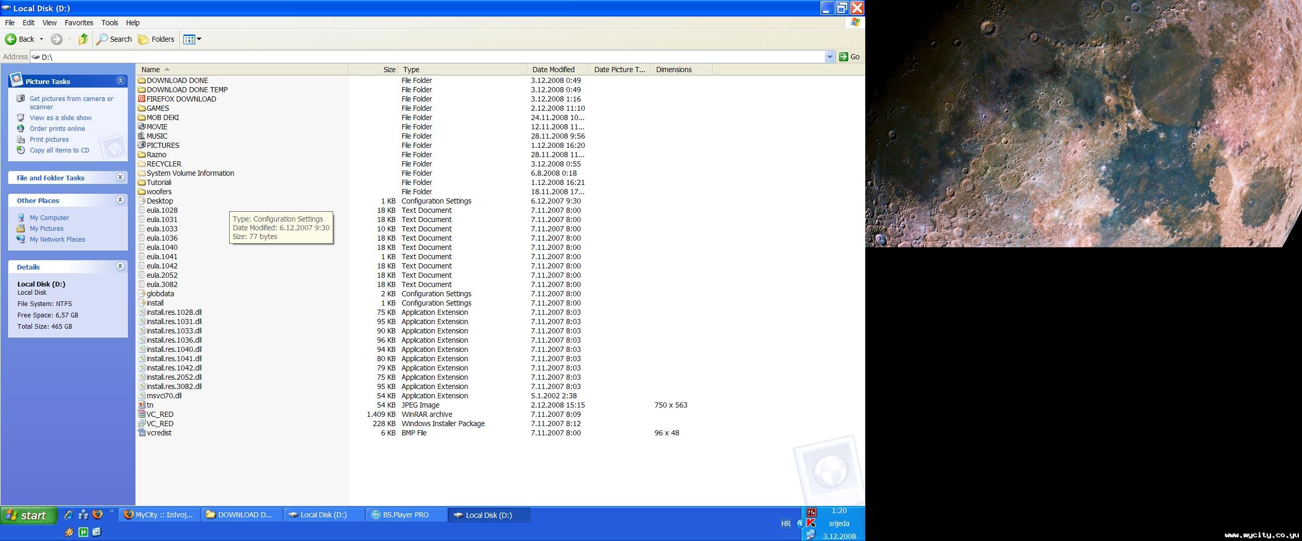The width and height of the screenshot is (1302, 541).
Task: Switch to the BS.Player PRO taskbar button
Action: (x=407, y=515)
